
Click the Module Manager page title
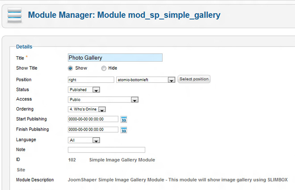tap(124, 15)
